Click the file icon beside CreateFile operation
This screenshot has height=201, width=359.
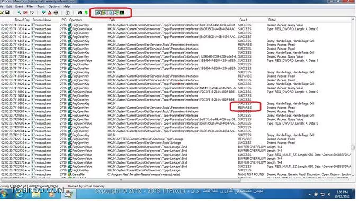tap(70, 174)
